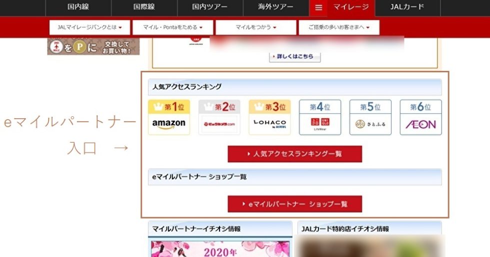Image resolution: width=490 pixels, height=257 pixels.
Task: Open the second-place Bic Camera shop
Action: [219, 117]
